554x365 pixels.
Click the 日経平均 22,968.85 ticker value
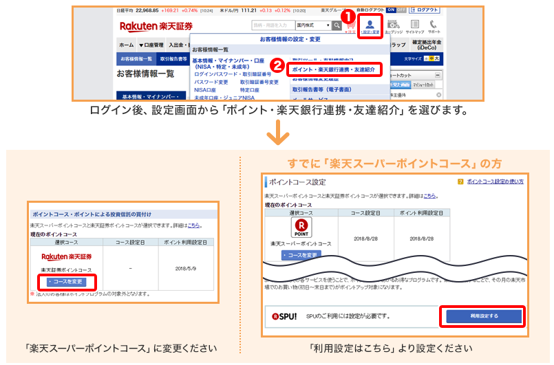point(147,10)
